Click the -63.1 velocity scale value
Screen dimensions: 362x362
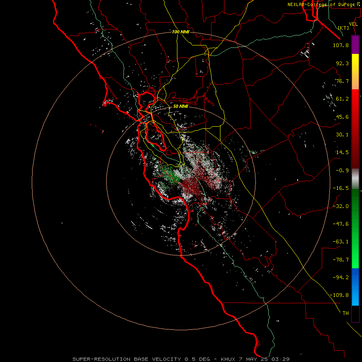(x=341, y=242)
